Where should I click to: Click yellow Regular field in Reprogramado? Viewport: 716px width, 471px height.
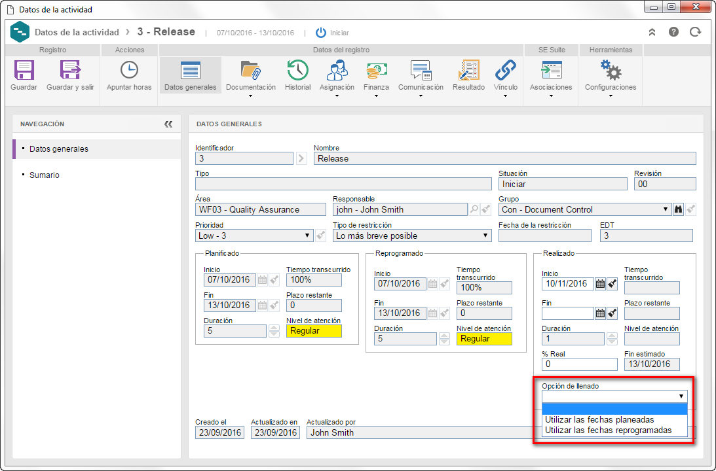484,338
